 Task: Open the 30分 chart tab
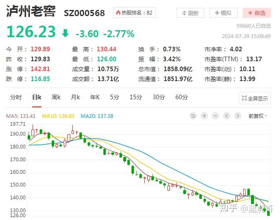159,97
